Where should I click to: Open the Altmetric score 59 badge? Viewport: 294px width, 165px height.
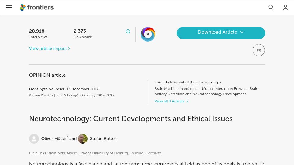pyautogui.click(x=148, y=34)
